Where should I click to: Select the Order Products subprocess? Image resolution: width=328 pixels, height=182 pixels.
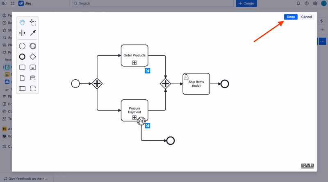pyautogui.click(x=134, y=55)
